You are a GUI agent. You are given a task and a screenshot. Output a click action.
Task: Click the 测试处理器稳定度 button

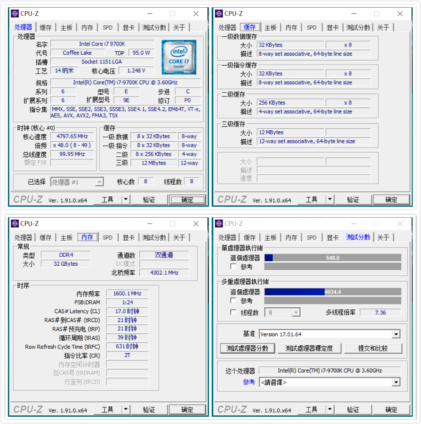coord(310,348)
